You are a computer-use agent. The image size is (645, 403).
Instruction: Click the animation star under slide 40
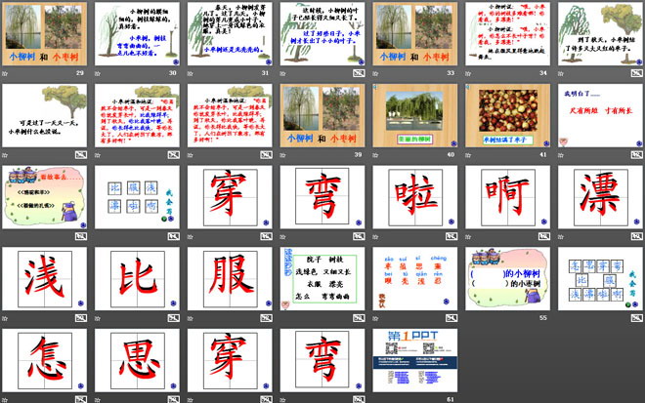click(375, 155)
